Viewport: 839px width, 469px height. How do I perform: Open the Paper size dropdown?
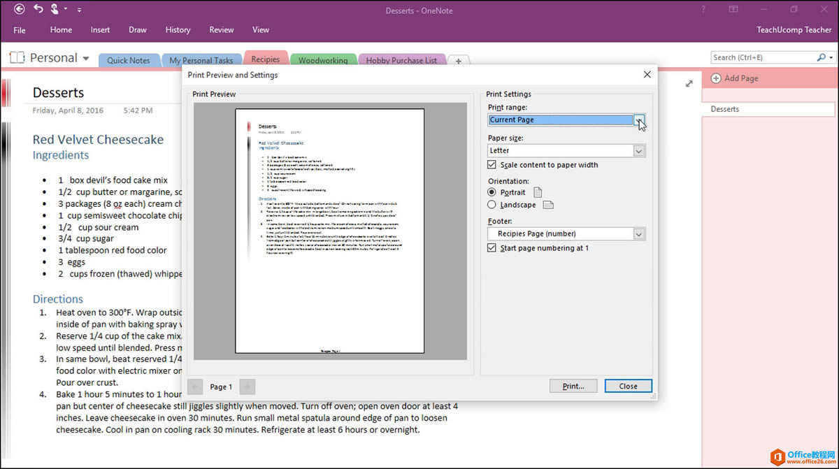[x=638, y=150]
